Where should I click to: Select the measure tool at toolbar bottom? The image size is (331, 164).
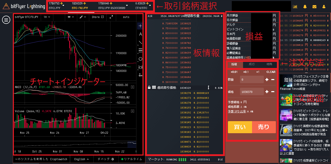pyautogui.click(x=140, y=75)
